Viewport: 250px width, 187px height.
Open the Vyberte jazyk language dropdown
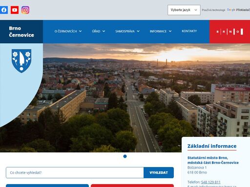click(x=184, y=10)
